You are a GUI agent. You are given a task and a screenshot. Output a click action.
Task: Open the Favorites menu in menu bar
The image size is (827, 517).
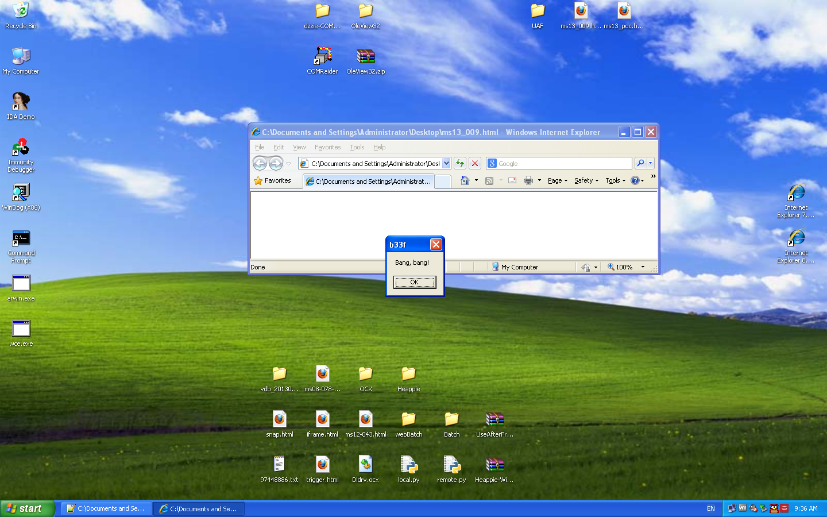point(327,147)
